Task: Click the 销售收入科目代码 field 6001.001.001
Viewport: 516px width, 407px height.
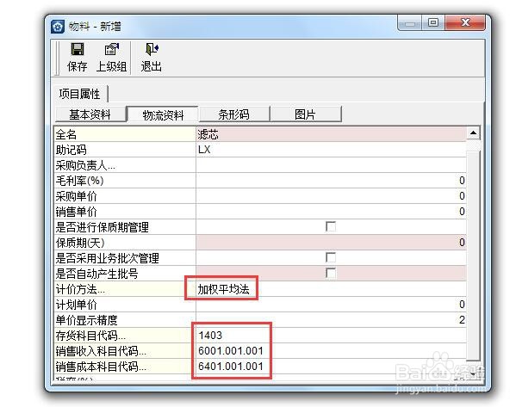Action: [331, 351]
